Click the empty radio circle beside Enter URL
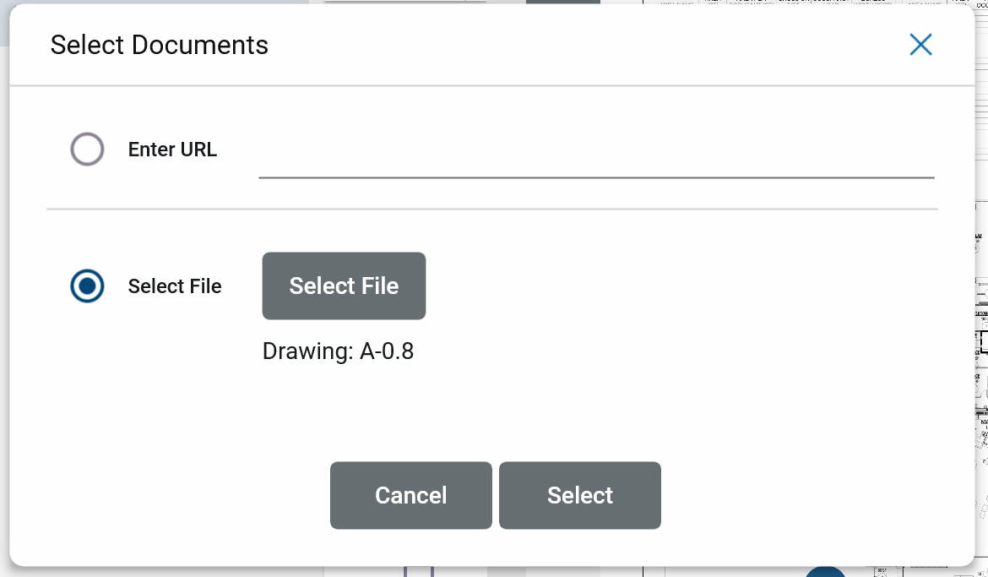 click(87, 150)
